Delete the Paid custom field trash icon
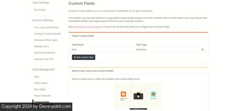Image resolution: width=241 pixels, height=111 pixels. (x=202, y=49)
